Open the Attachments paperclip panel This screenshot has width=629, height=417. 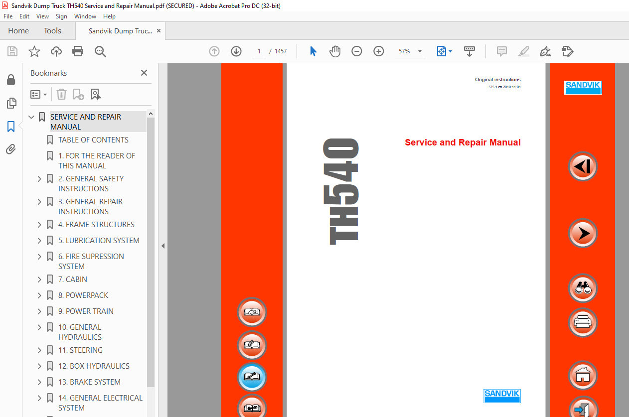tap(10, 149)
